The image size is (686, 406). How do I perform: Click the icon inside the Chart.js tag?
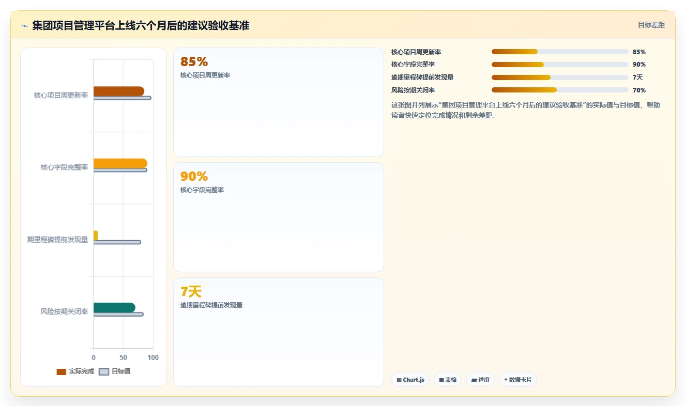pyautogui.click(x=399, y=380)
